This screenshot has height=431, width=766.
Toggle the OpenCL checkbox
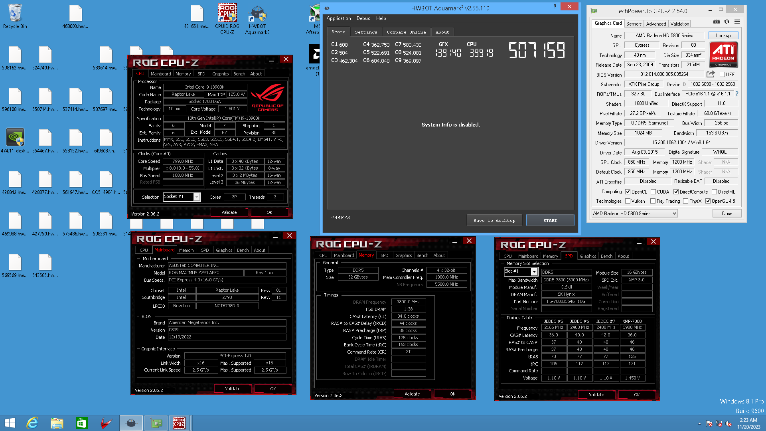coord(628,192)
